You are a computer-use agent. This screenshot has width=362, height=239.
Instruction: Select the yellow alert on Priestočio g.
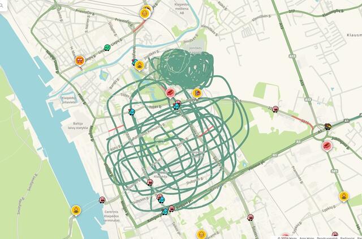pos(145,14)
